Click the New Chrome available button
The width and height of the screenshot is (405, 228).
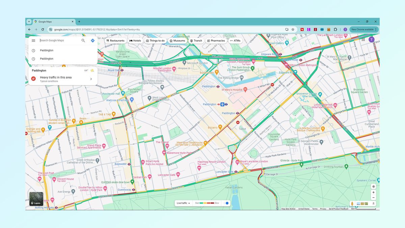click(x=363, y=29)
